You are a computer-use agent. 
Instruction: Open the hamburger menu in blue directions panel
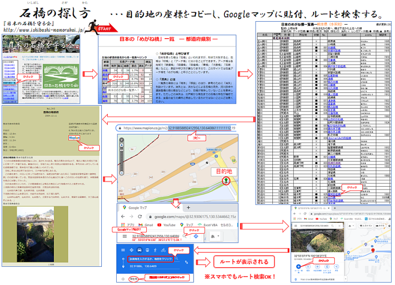[123, 250]
